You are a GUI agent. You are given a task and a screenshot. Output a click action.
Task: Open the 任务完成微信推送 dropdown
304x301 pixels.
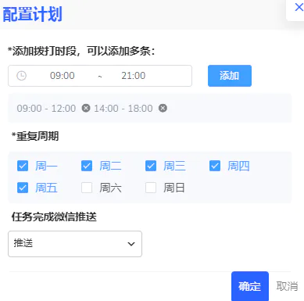coord(75,244)
